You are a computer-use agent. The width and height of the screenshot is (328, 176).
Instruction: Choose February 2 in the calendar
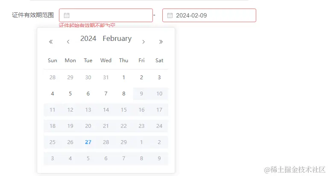pos(142,78)
